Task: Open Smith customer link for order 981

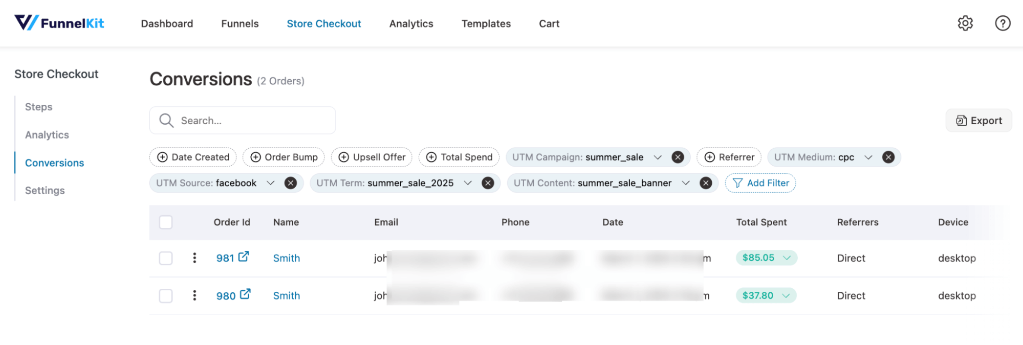Action: tap(287, 258)
